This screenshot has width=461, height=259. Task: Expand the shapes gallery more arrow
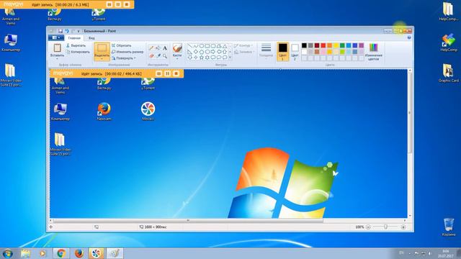pos(230,58)
